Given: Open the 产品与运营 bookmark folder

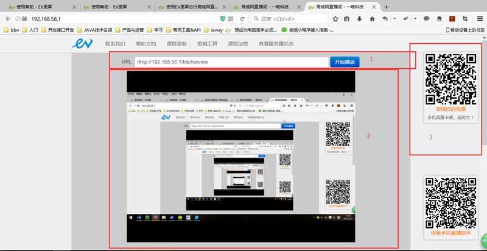Looking at the screenshot, I should pos(130,30).
